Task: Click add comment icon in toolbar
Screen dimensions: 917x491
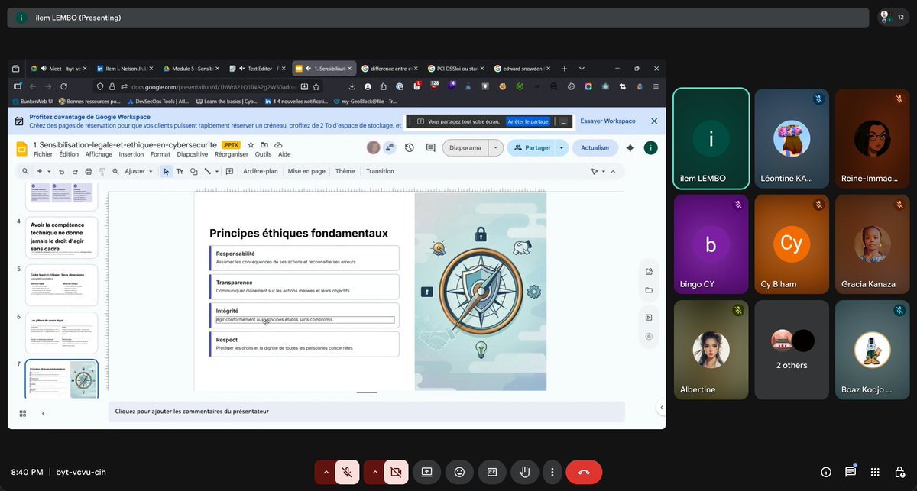Action: [229, 171]
